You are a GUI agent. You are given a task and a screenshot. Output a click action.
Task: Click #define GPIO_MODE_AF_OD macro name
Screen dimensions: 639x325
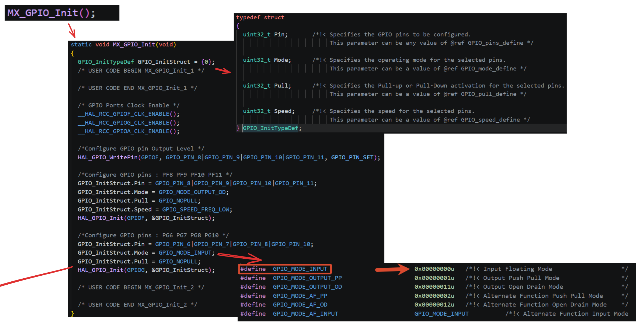coord(300,305)
